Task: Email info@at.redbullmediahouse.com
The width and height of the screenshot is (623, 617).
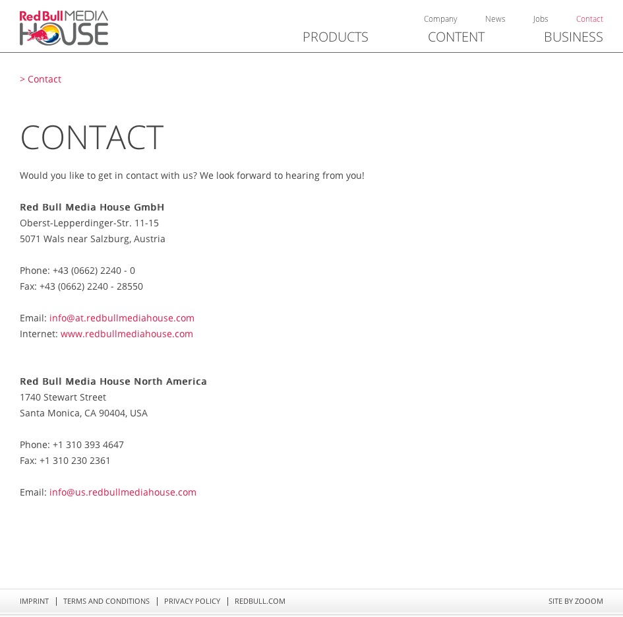Action: (121, 318)
